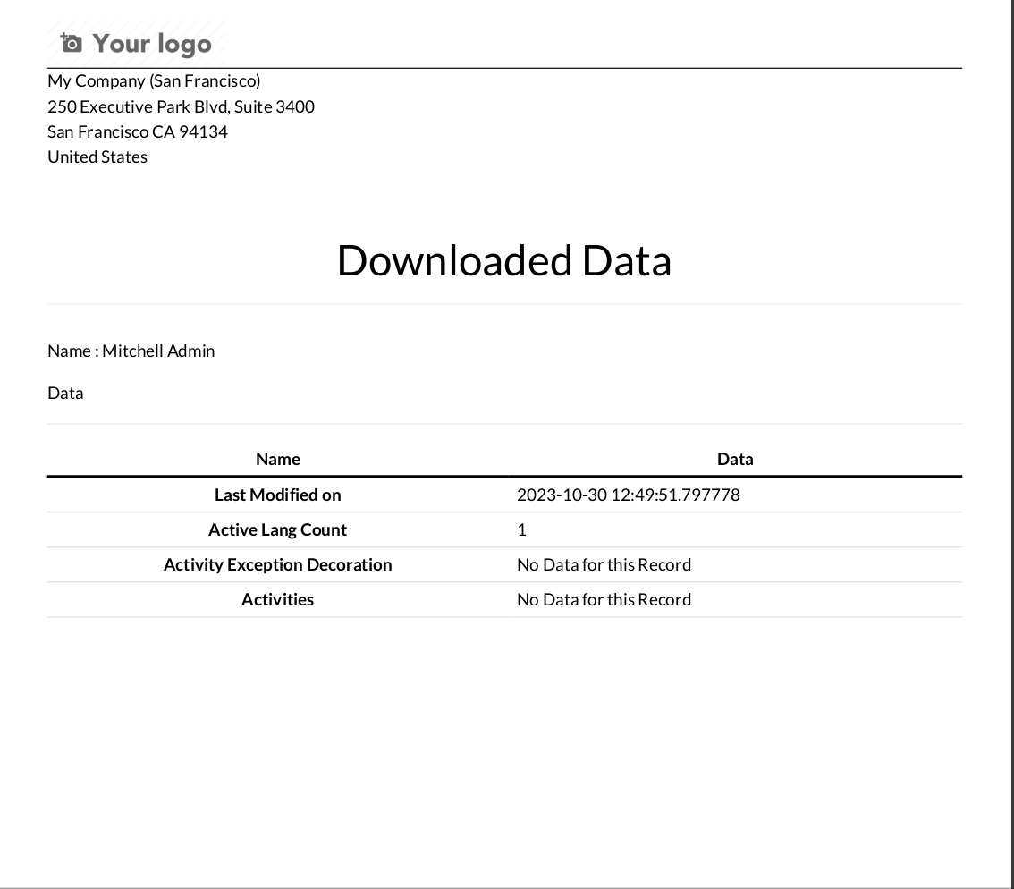Select the "Active Lang Count" row label
The image size is (1014, 889).
pos(277,529)
